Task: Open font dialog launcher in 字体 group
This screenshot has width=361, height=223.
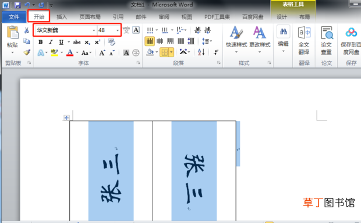Action: (x=138, y=63)
